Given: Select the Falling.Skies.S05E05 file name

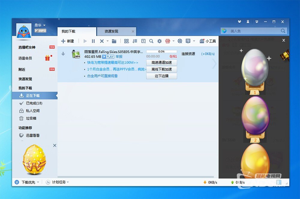Looking at the screenshot, I should coord(114,52).
